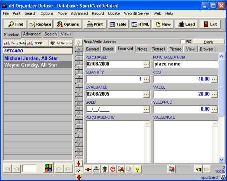This screenshot has height=181, width=227.
Task: Switch to the Browser tab
Action: click(207, 49)
